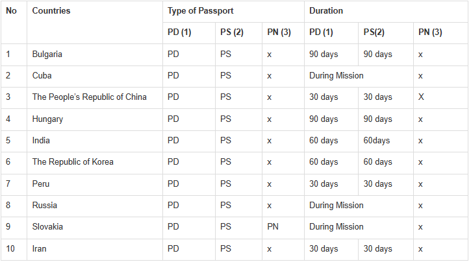The width and height of the screenshot is (471, 262).
Task: Select the Cuba country name
Action: pos(42,76)
